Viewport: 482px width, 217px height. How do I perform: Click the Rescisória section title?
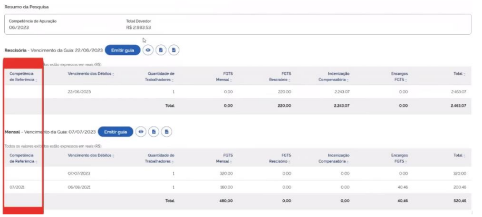15,51
